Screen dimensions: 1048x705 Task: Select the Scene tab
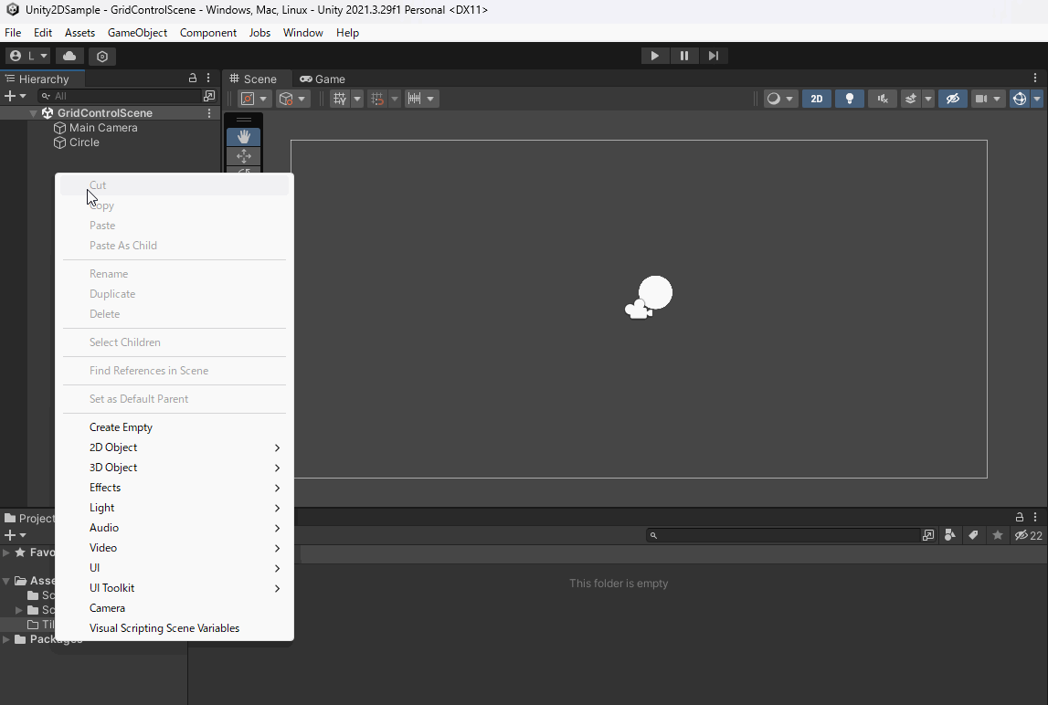tap(254, 79)
